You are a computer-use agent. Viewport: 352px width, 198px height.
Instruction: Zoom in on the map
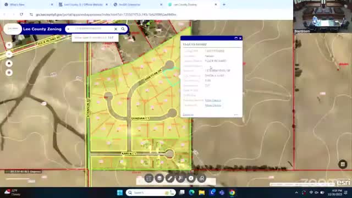9,45
